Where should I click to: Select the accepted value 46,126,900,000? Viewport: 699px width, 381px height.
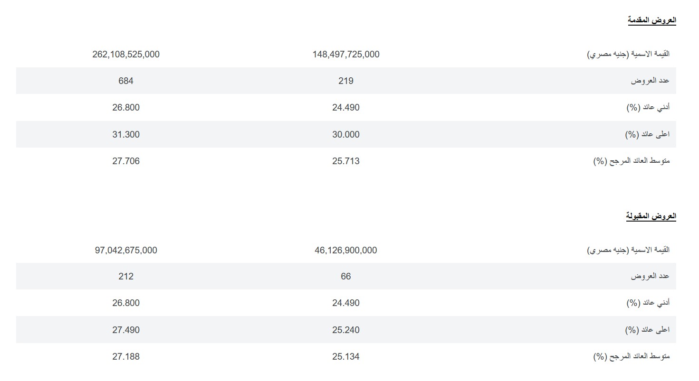pos(346,250)
